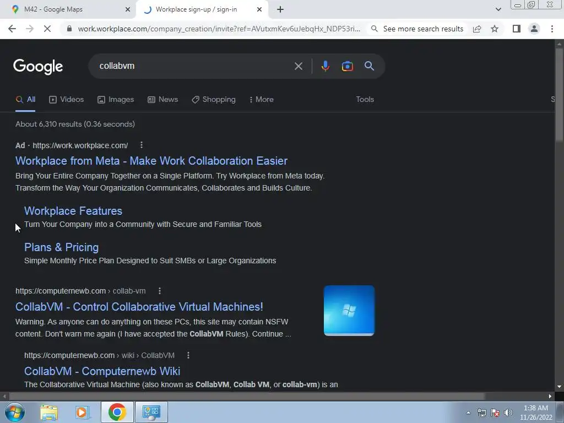Click the Chrome taskbar icon
The height and width of the screenshot is (423, 564).
[x=117, y=412]
